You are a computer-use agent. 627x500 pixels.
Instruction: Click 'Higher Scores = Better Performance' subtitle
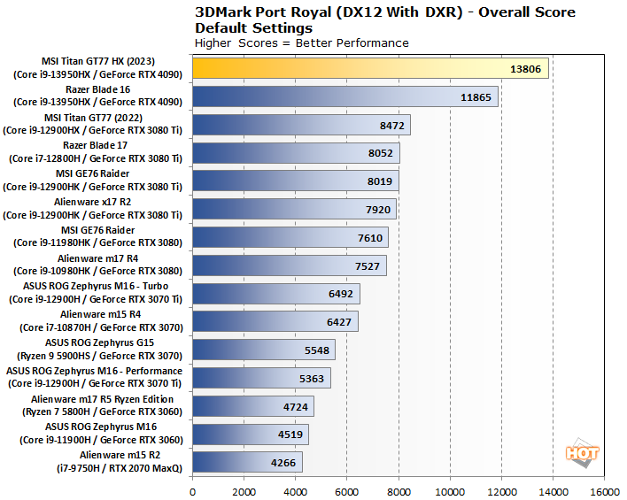[302, 43]
